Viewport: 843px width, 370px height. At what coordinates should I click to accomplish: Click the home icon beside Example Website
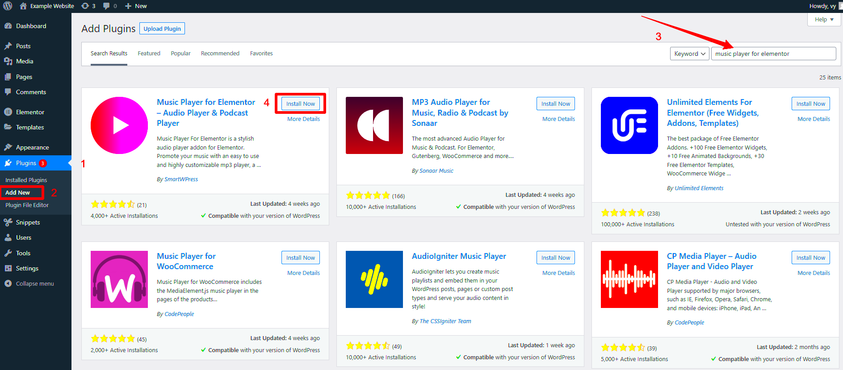pos(23,6)
